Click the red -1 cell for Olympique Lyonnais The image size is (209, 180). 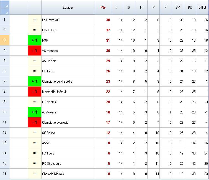(x=35, y=123)
